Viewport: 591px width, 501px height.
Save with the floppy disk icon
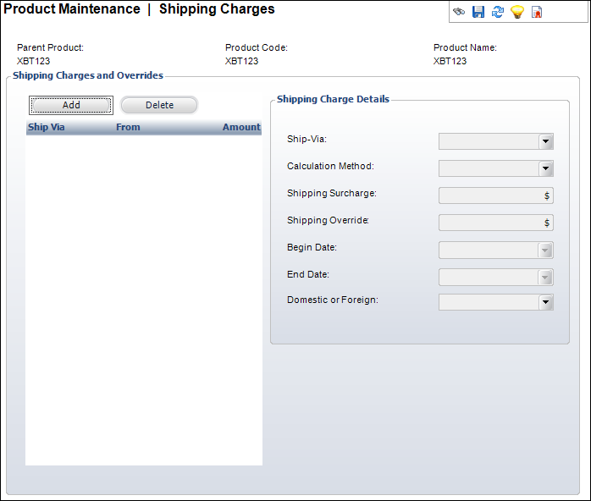pyautogui.click(x=478, y=12)
